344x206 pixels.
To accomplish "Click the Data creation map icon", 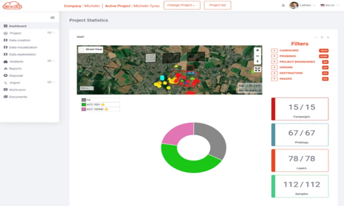I will [6, 40].
